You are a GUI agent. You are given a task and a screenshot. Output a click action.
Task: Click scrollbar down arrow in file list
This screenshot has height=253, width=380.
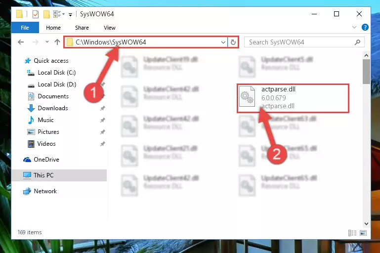(x=367, y=224)
